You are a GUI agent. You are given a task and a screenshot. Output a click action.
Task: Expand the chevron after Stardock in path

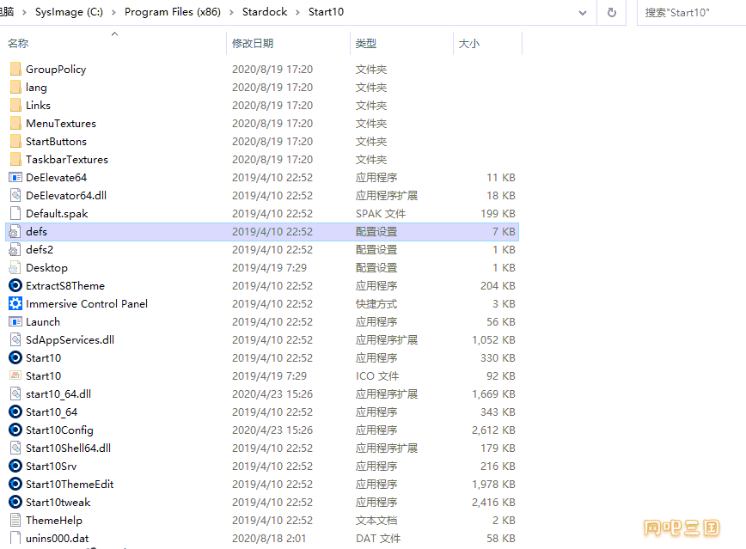[298, 12]
